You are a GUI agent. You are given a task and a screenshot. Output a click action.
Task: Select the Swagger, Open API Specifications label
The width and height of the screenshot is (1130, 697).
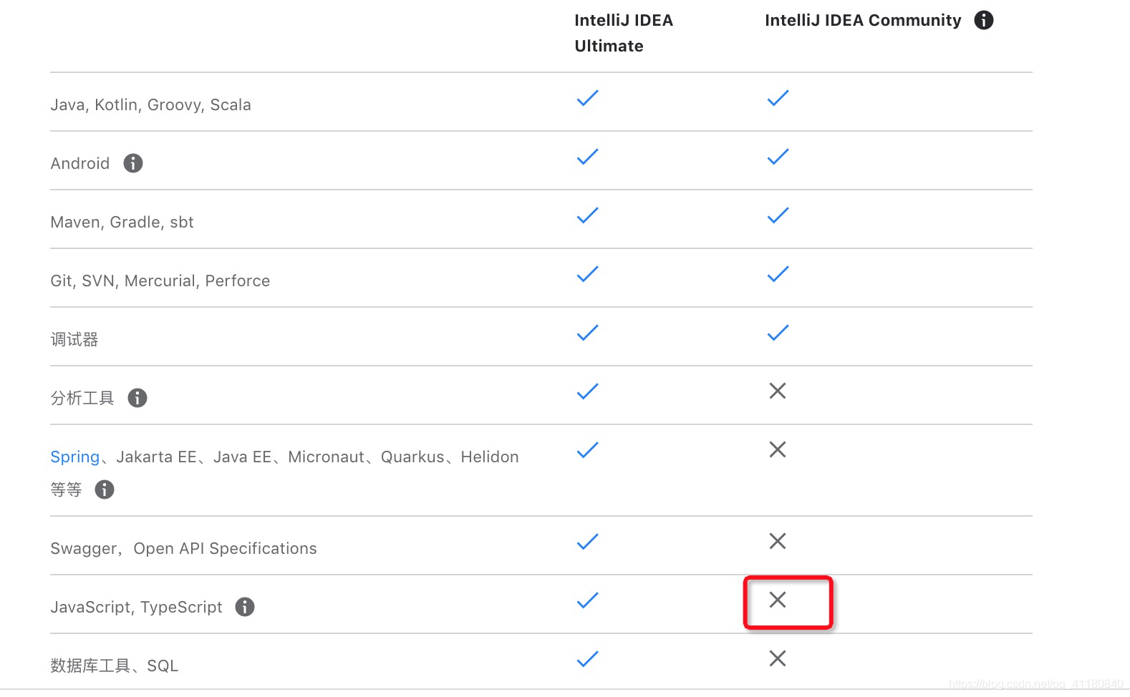(183, 548)
